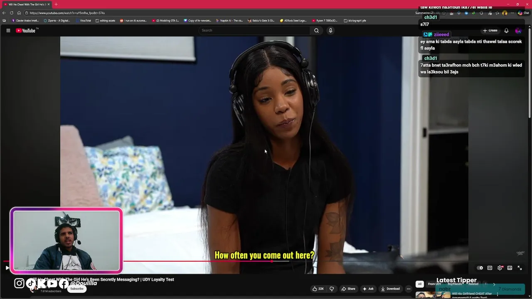Open the Baldur's Gate 3 bookmark
The width and height of the screenshot is (532, 299).
(x=261, y=20)
